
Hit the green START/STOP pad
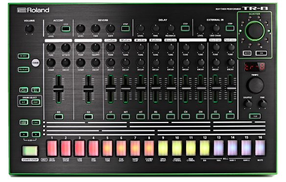click(x=30, y=151)
